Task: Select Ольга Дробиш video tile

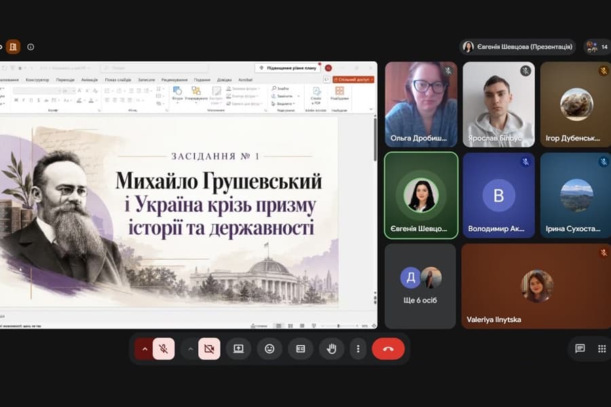Action: click(421, 104)
